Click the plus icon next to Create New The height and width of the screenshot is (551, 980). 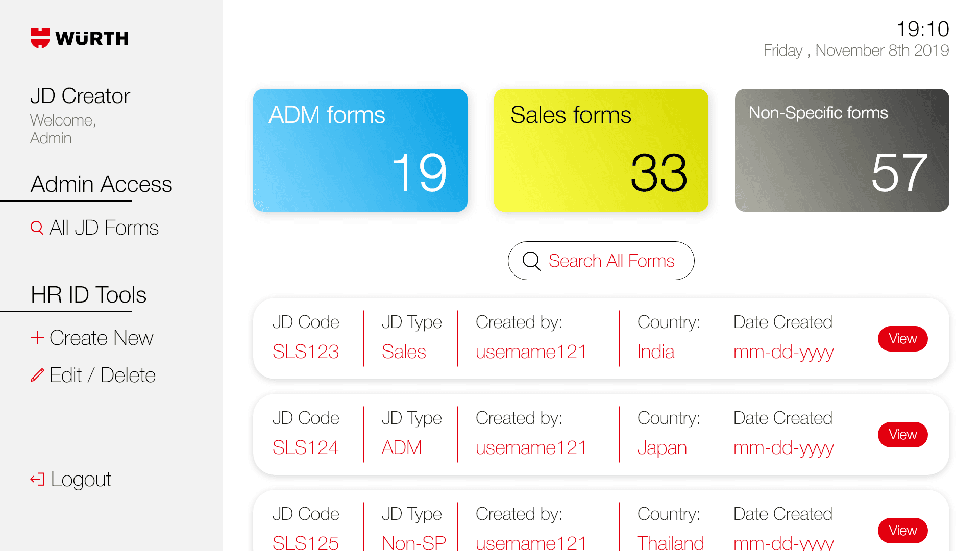click(37, 338)
